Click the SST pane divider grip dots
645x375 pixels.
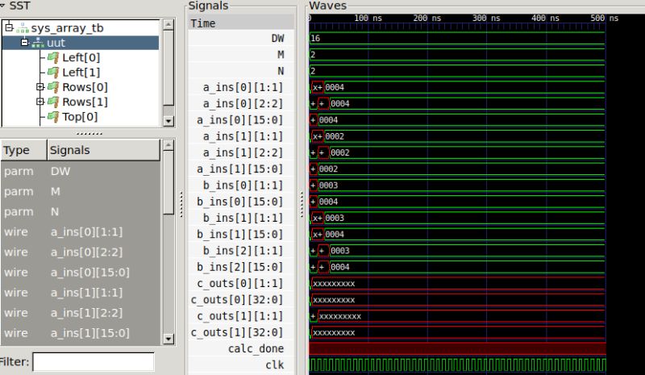(x=89, y=133)
